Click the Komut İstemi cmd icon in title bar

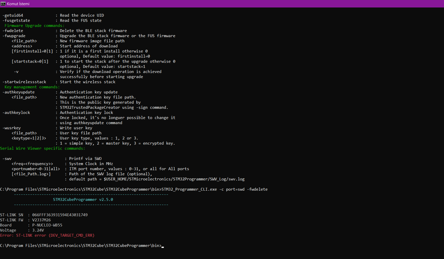pyautogui.click(x=3, y=4)
